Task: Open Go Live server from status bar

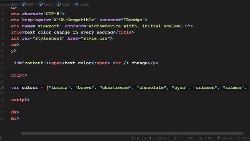Action: click(225, 138)
